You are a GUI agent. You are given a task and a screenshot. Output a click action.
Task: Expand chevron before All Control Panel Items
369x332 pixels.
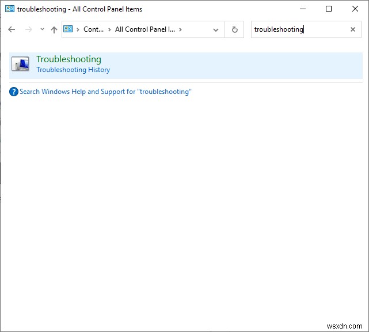109,30
